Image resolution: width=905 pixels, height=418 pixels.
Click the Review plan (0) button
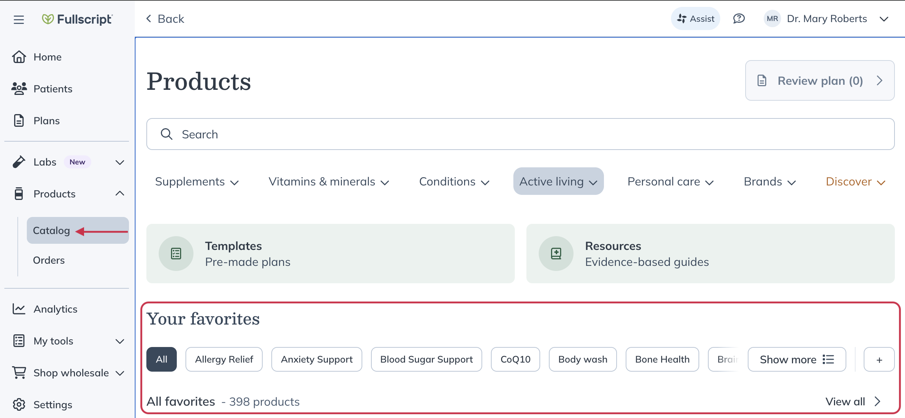tap(819, 80)
